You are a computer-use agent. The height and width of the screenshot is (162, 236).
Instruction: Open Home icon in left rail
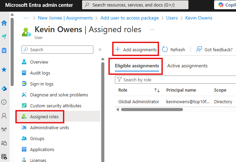[x=4, y=23]
